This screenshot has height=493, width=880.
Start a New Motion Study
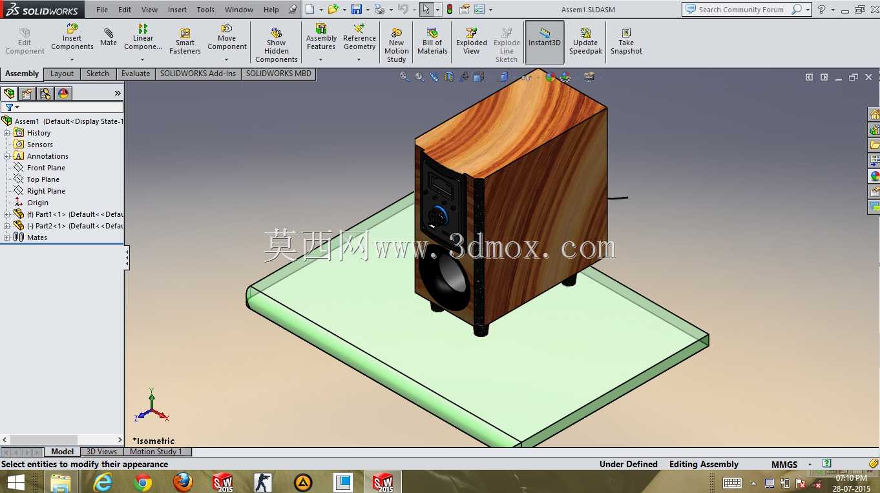tap(397, 45)
